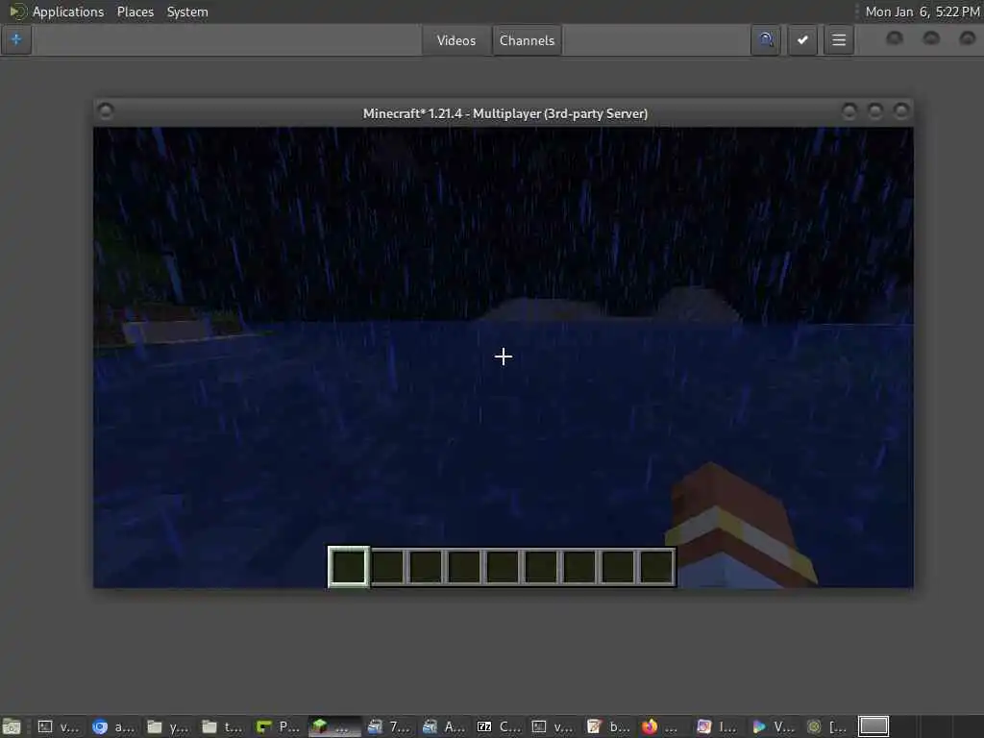Click the Minecraft grass block taskbar entry

pyautogui.click(x=334, y=726)
